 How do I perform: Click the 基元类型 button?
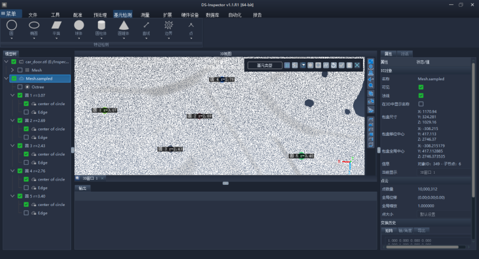tap(264, 65)
